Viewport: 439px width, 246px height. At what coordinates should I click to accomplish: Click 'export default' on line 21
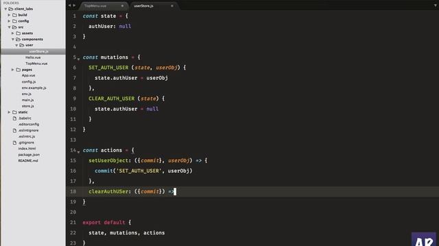tap(104, 222)
